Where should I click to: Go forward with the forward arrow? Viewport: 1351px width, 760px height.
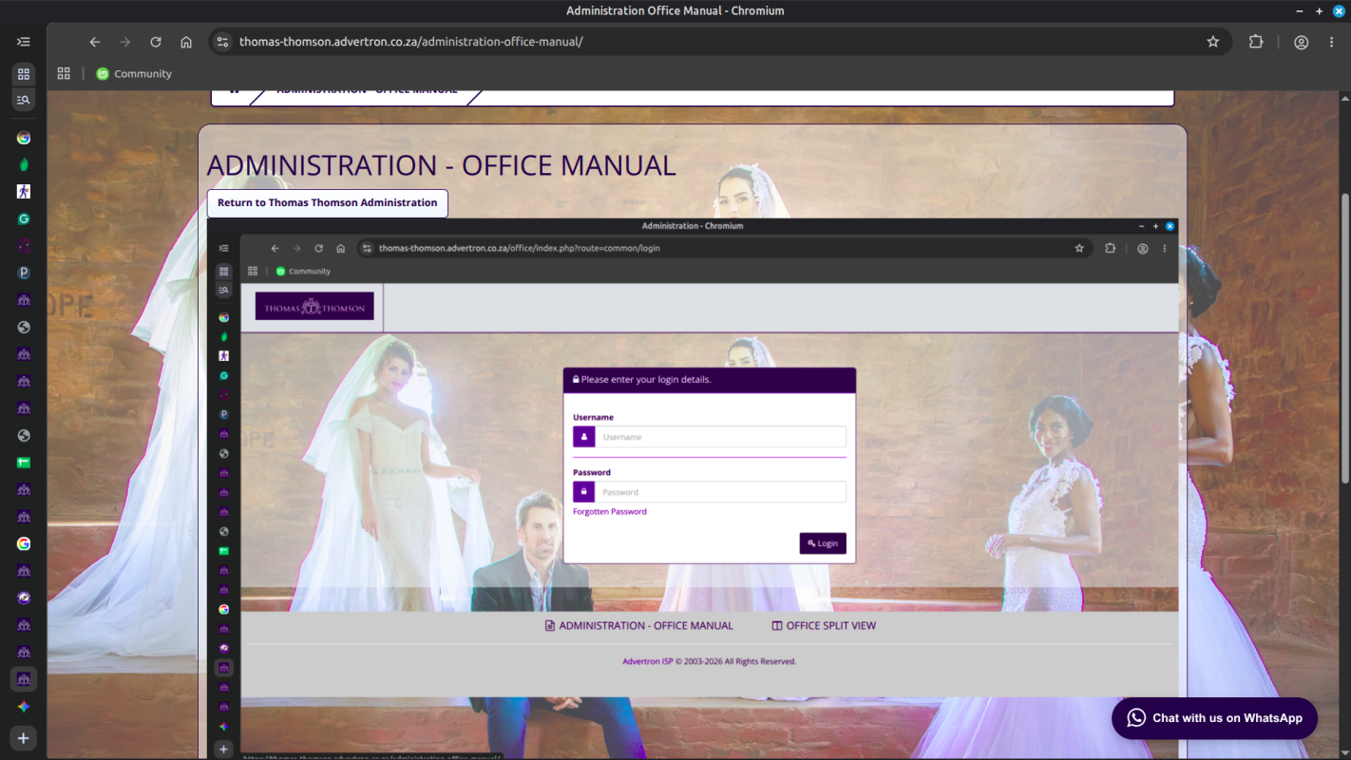[x=125, y=42]
